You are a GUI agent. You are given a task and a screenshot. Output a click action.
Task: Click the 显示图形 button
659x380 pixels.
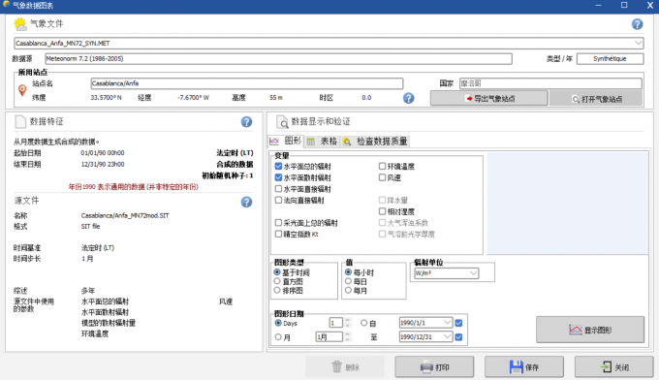point(590,330)
